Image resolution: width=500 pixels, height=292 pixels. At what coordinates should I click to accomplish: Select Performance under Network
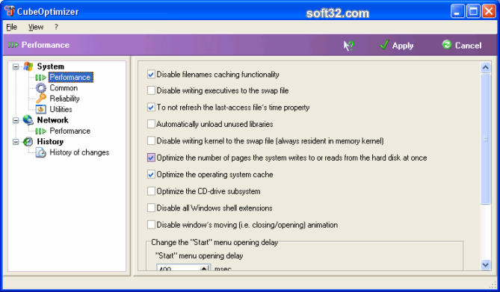[70, 131]
